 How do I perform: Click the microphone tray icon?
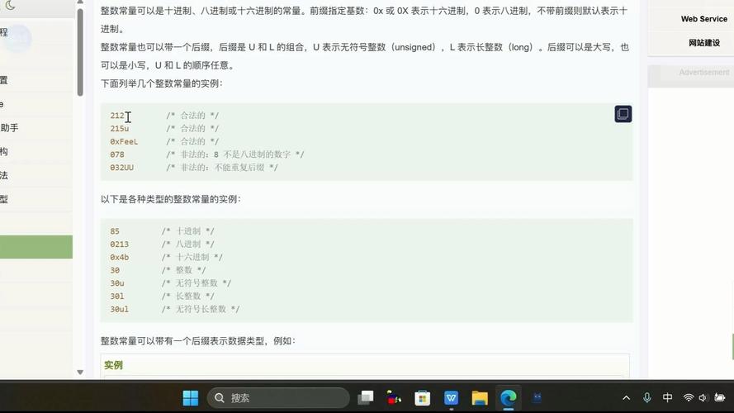(647, 398)
